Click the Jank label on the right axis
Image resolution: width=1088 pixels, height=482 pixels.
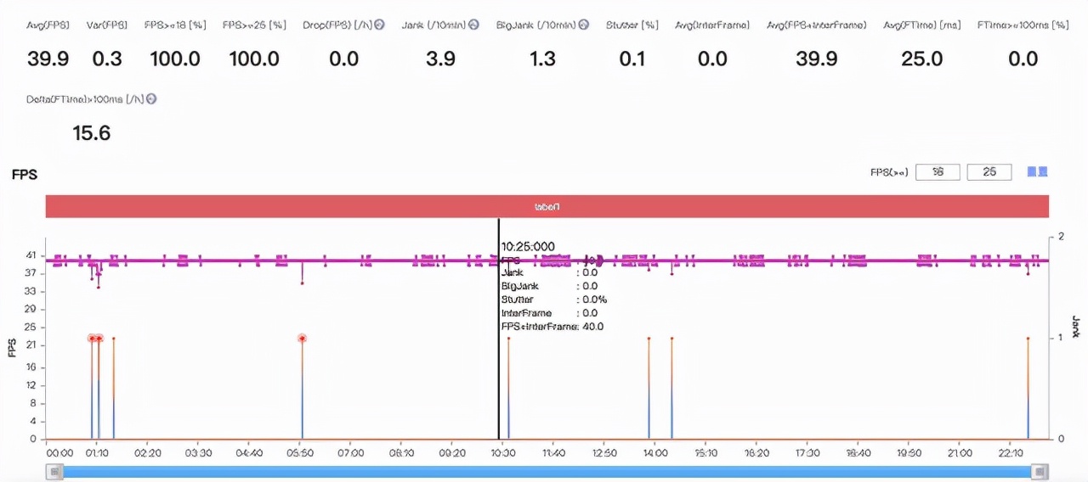1075,327
